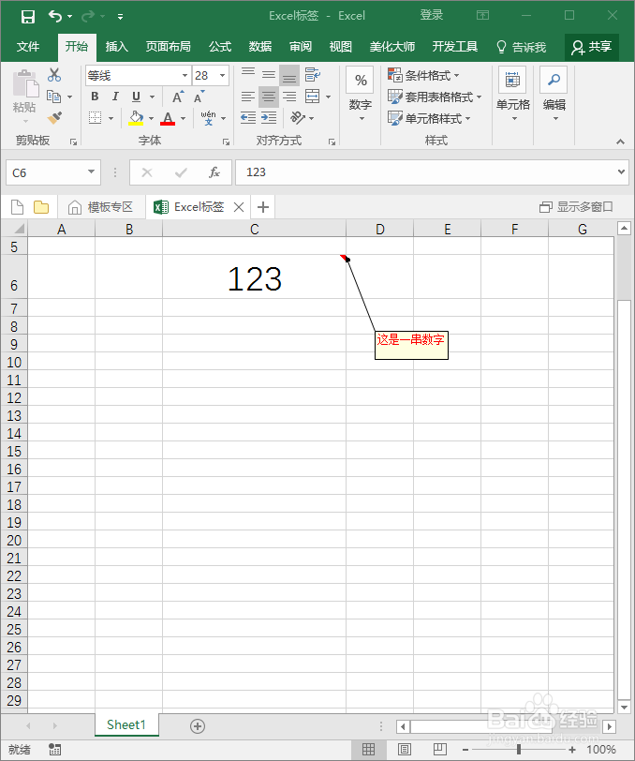This screenshot has width=635, height=761.
Task: Click 告诉我 Tell Me search
Action: (522, 47)
